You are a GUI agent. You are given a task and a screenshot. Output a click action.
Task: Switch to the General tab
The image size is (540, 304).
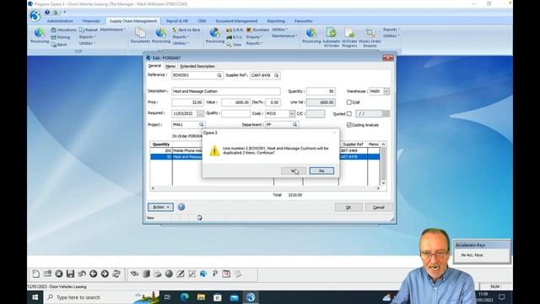pyautogui.click(x=154, y=66)
